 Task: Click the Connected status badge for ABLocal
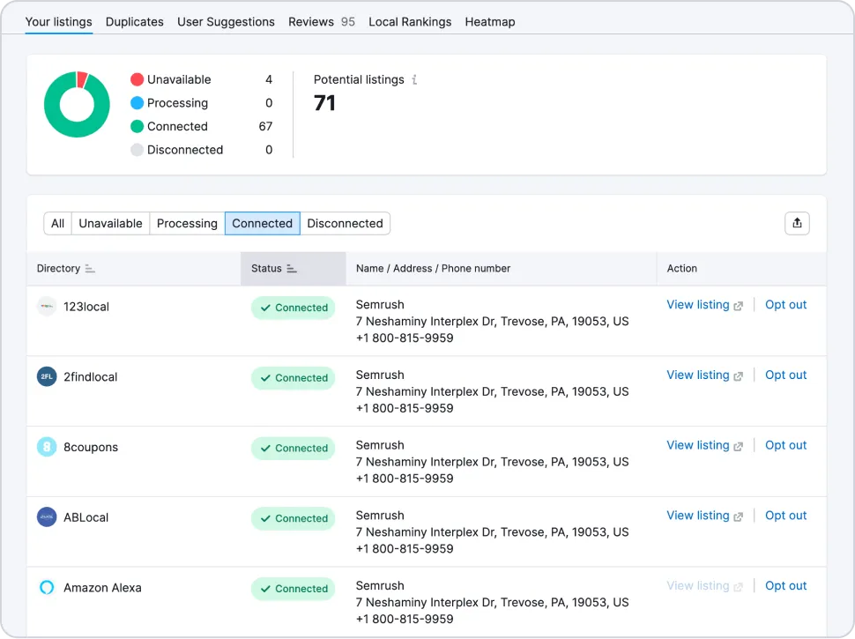pos(294,518)
